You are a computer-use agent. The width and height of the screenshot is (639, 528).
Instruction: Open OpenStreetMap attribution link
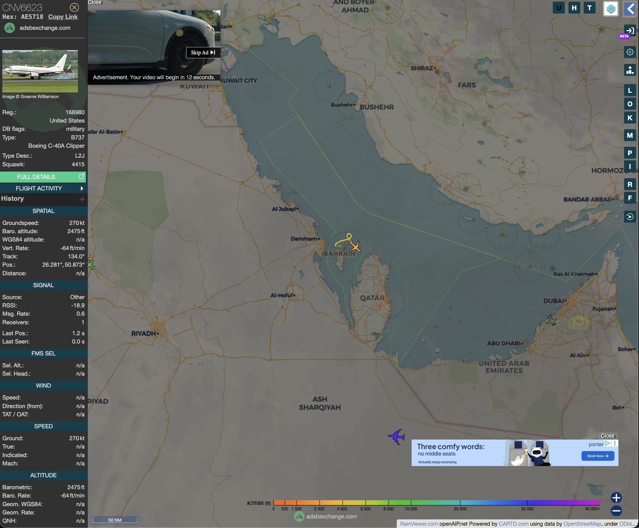(x=582, y=524)
